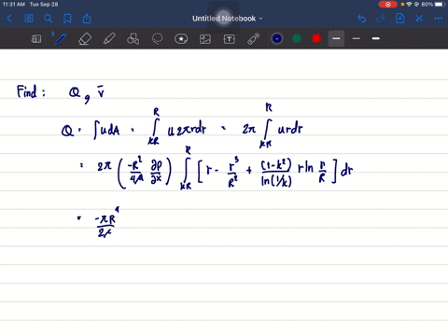Tap the clock showing 11:31 AM
This screenshot has width=448, height=336.
tap(14, 5)
